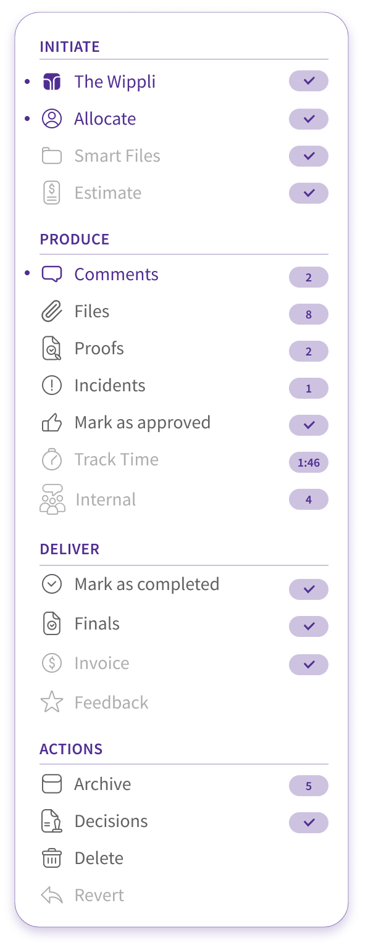
Task: Click the Incidents exclamation icon
Action: click(52, 386)
